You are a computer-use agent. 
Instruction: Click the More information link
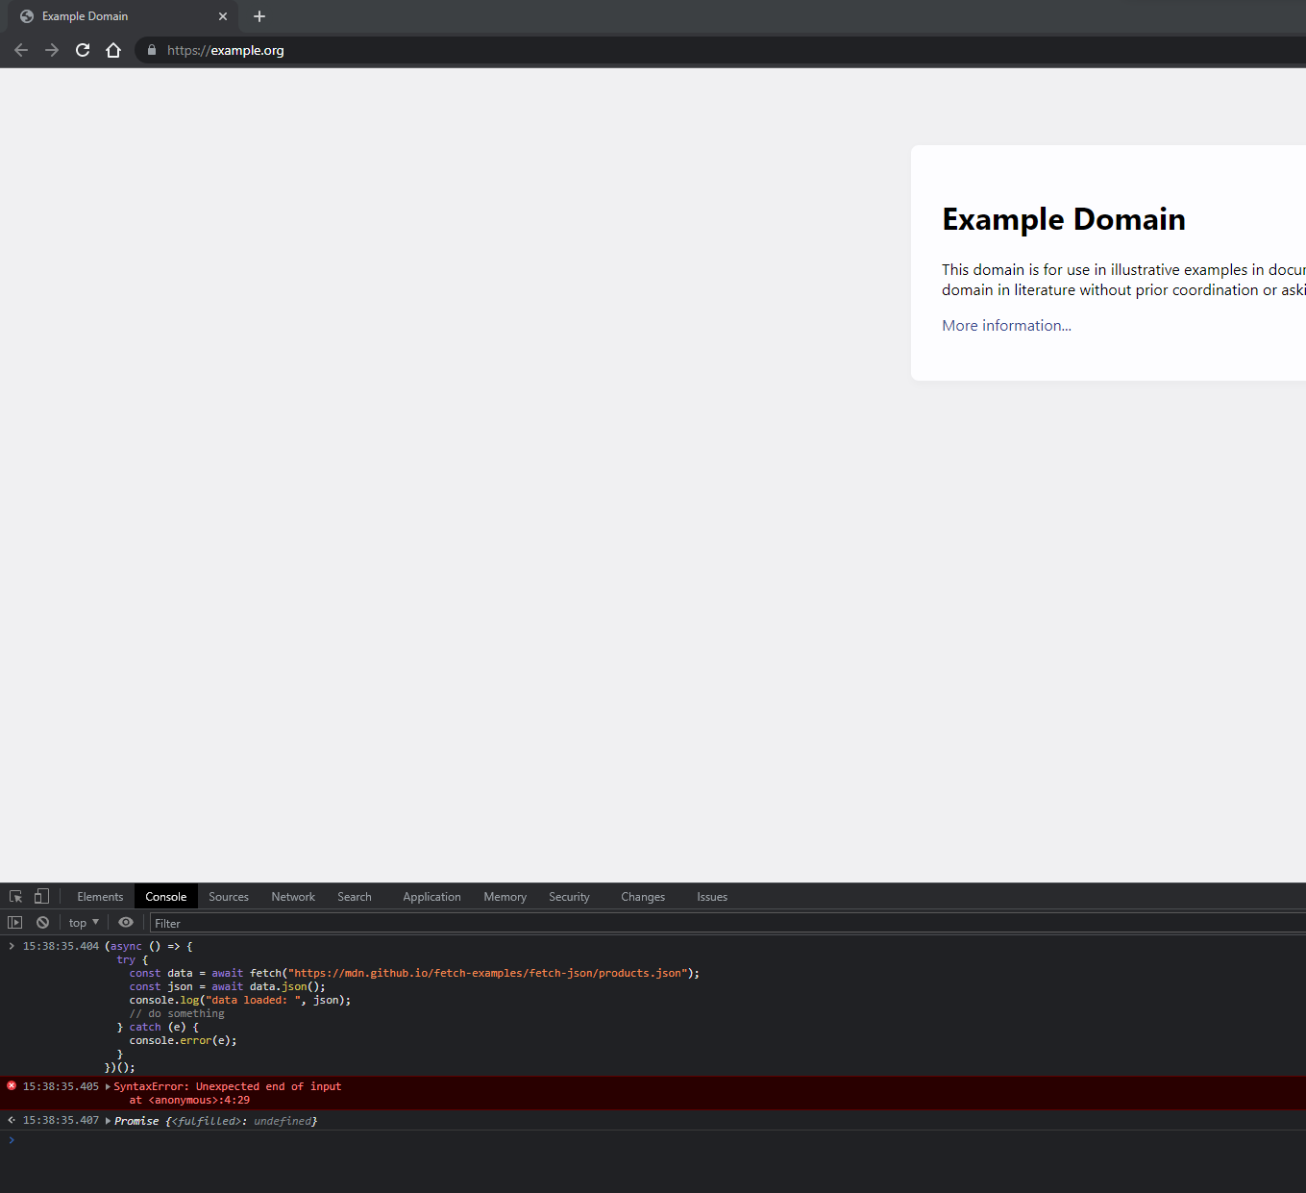coord(1005,325)
